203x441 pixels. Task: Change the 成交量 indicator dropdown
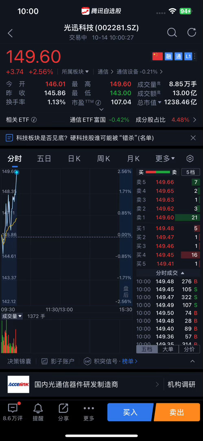point(12,316)
